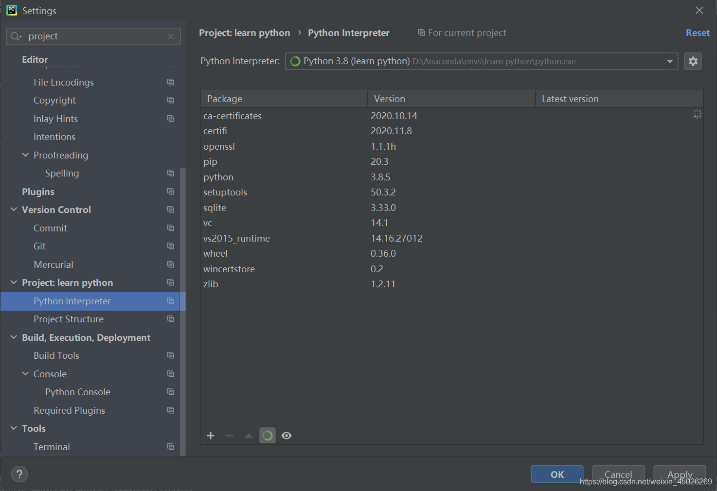The width and height of the screenshot is (717, 491).
Task: Click per-project icon beside Plugins
Action: pyautogui.click(x=171, y=192)
